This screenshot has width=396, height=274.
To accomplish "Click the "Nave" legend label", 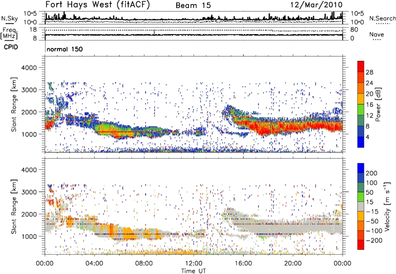I will point(377,35).
